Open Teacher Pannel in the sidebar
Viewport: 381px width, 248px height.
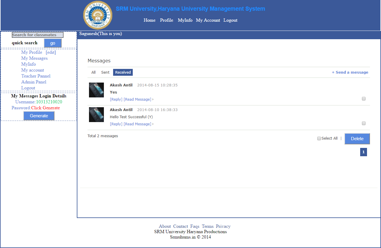[x=36, y=76]
